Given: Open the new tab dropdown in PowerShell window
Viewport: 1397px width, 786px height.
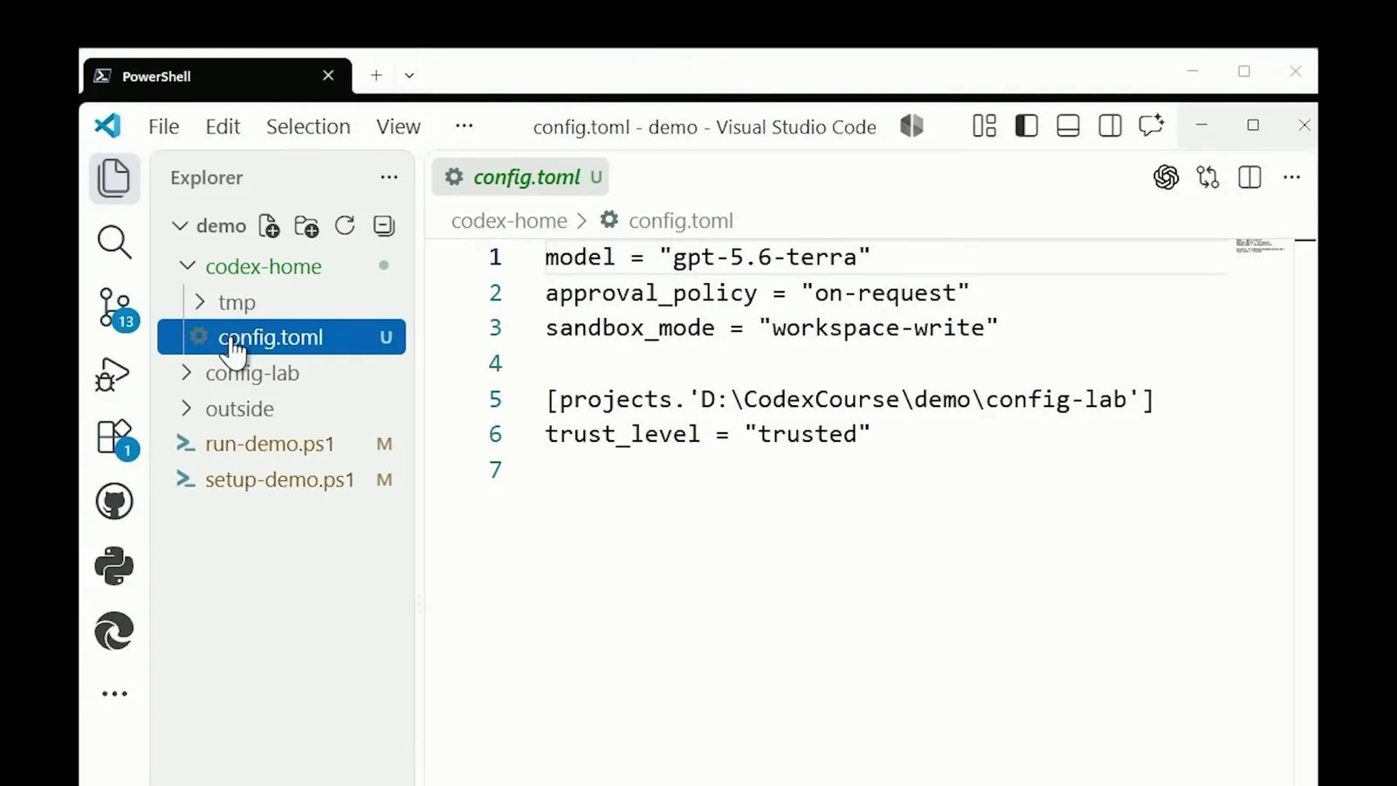Looking at the screenshot, I should point(409,76).
